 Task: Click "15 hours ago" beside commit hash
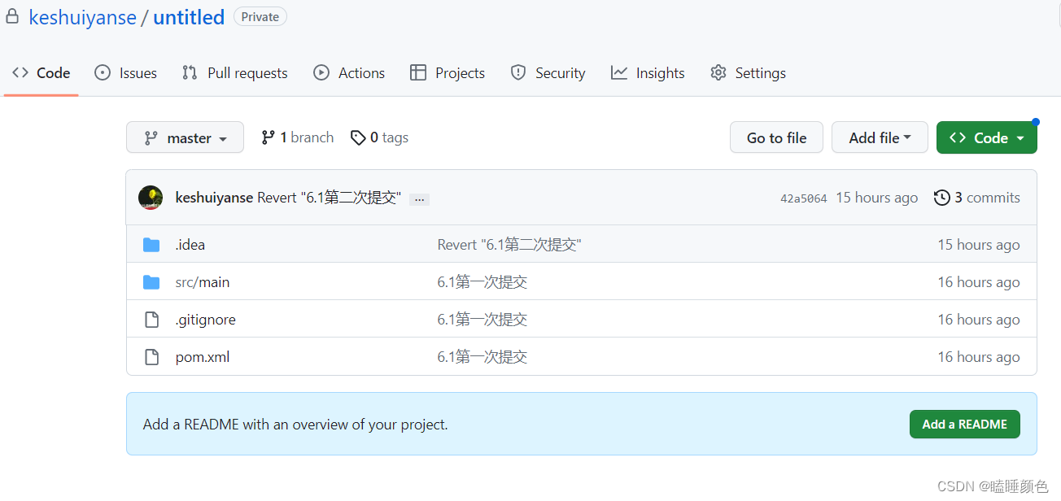pos(877,198)
